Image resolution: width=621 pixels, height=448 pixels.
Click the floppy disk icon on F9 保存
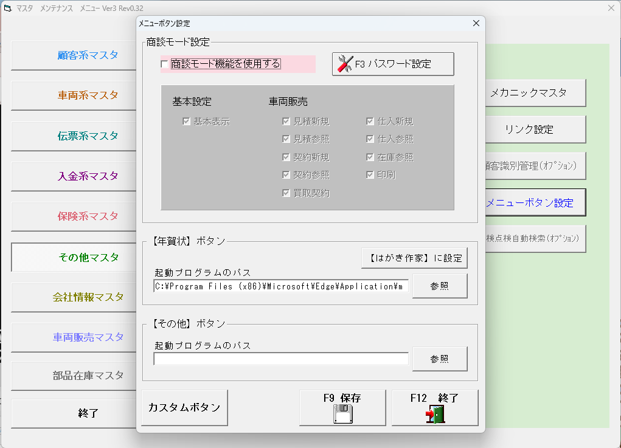point(342,414)
